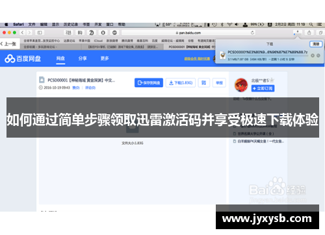Click the yellow 超级会员 promotion link
This screenshot has height=235, width=325.
[197, 58]
